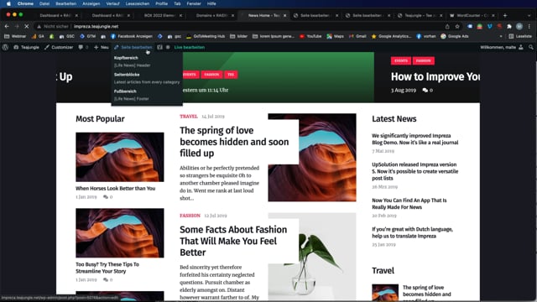
Task: Open the Apple menu
Action: [x=8, y=3]
